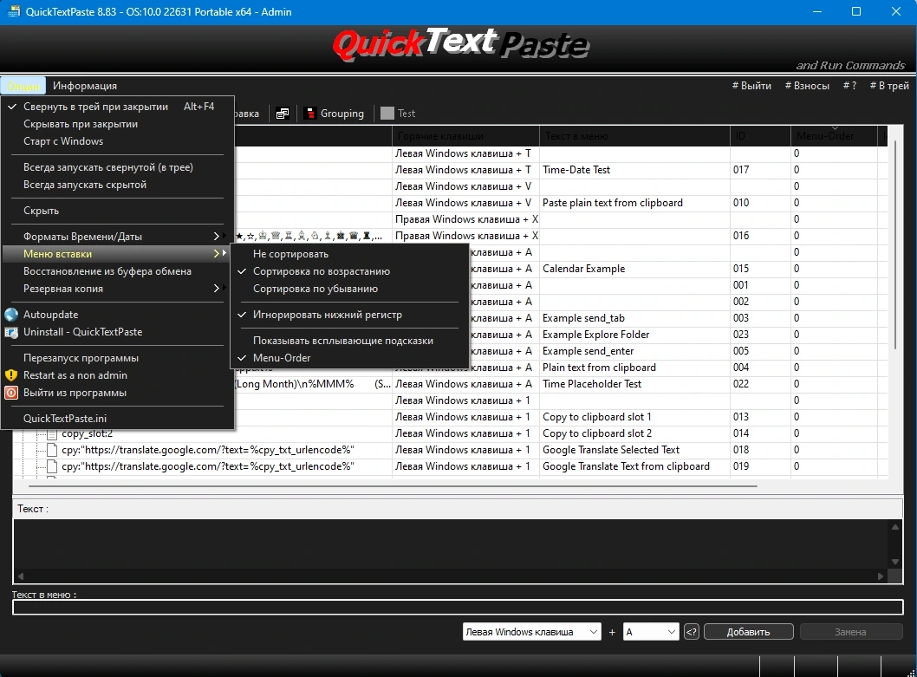
Task: Select Copy to clipboard slot 2 cell
Action: (x=634, y=433)
